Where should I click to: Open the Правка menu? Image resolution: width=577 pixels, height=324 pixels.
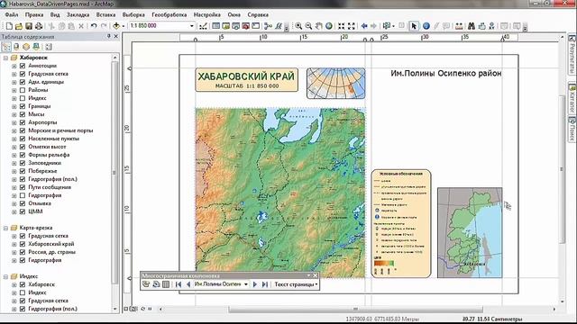click(34, 14)
